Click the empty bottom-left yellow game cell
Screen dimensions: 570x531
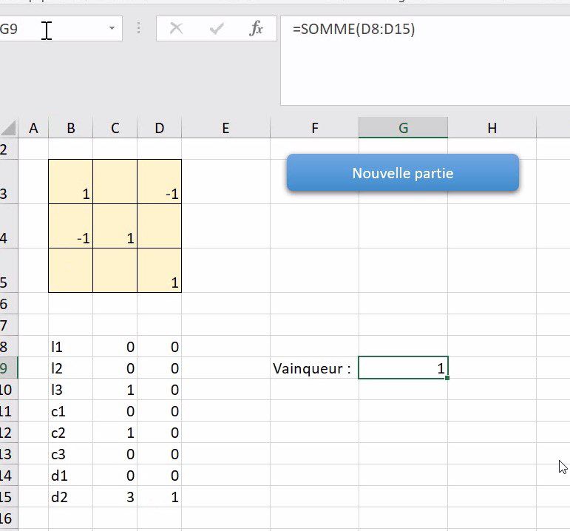70,270
